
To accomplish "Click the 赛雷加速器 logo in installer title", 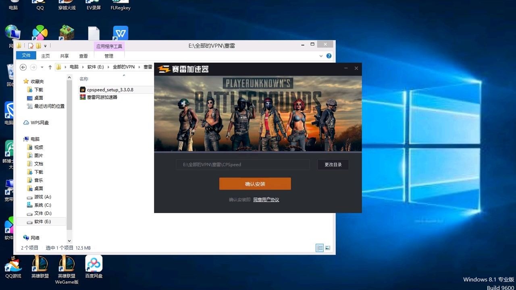I will 183,69.
